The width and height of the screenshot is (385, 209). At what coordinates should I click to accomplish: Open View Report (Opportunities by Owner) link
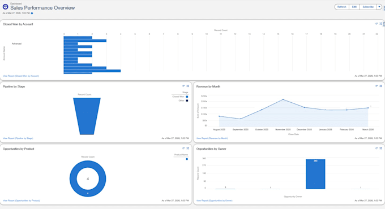(x=215, y=201)
